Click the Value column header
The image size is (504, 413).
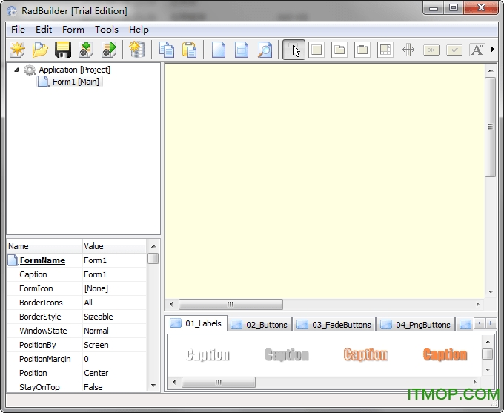tap(114, 246)
